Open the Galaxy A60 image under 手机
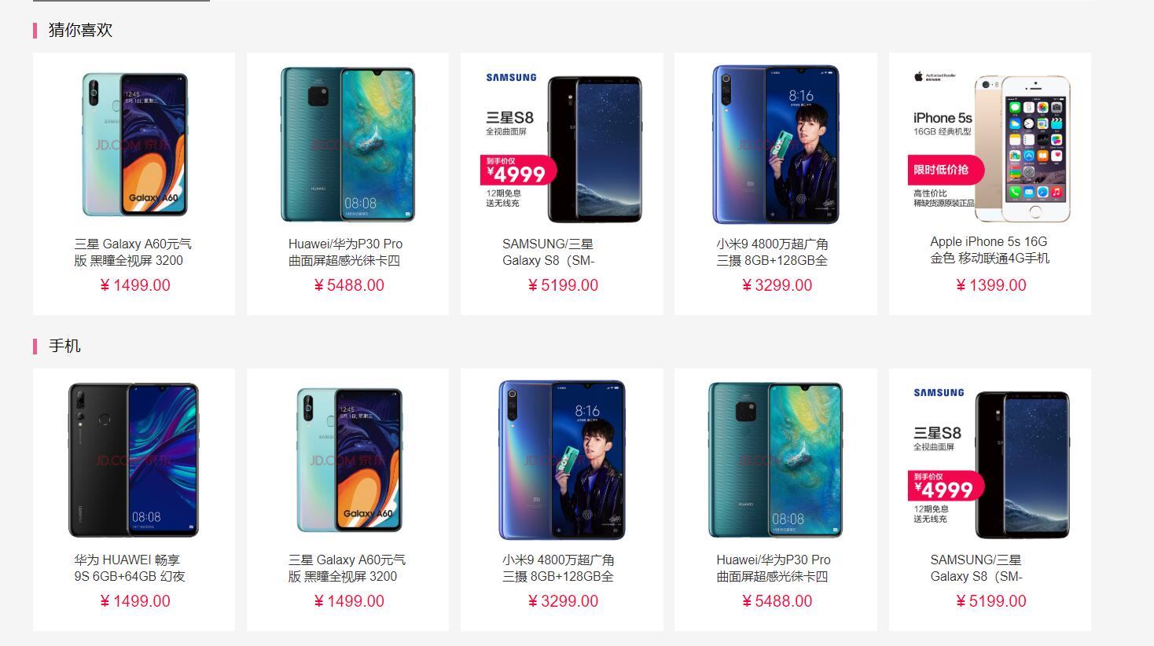 click(x=347, y=461)
